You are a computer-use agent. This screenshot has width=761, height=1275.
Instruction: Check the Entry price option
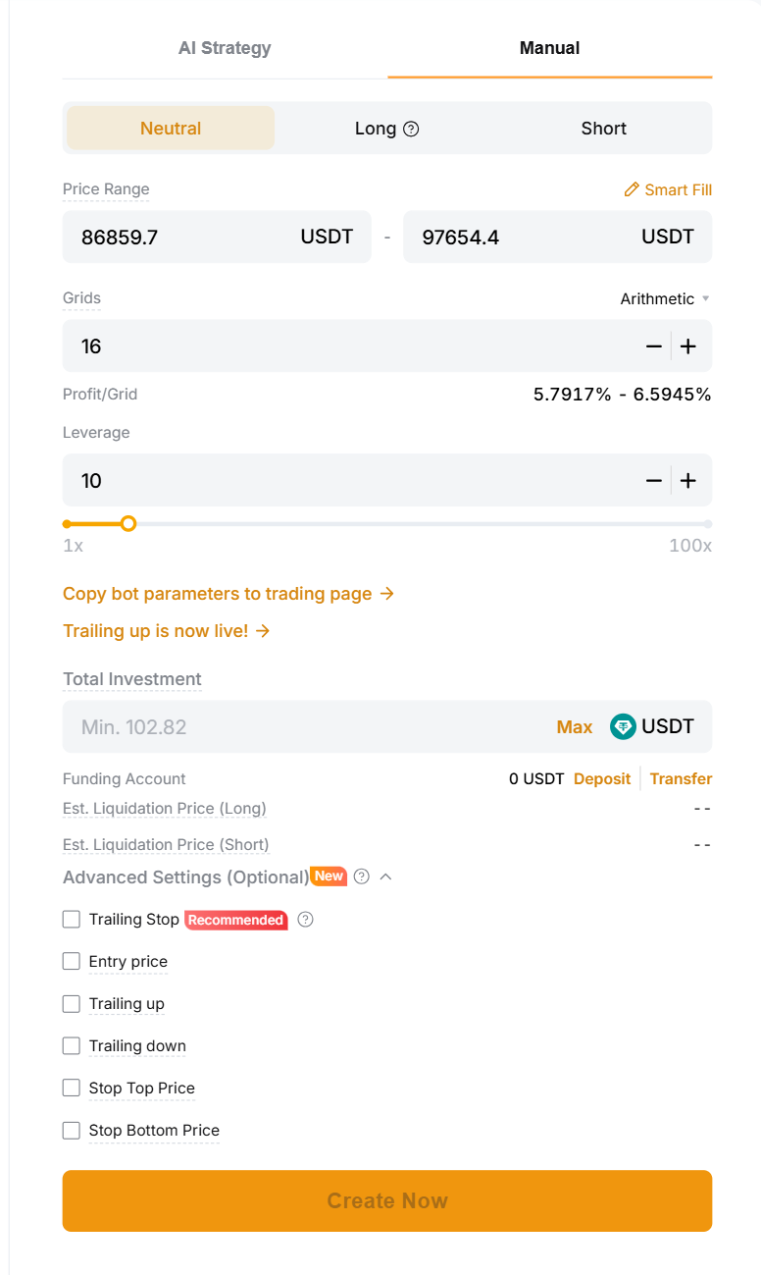[71, 961]
